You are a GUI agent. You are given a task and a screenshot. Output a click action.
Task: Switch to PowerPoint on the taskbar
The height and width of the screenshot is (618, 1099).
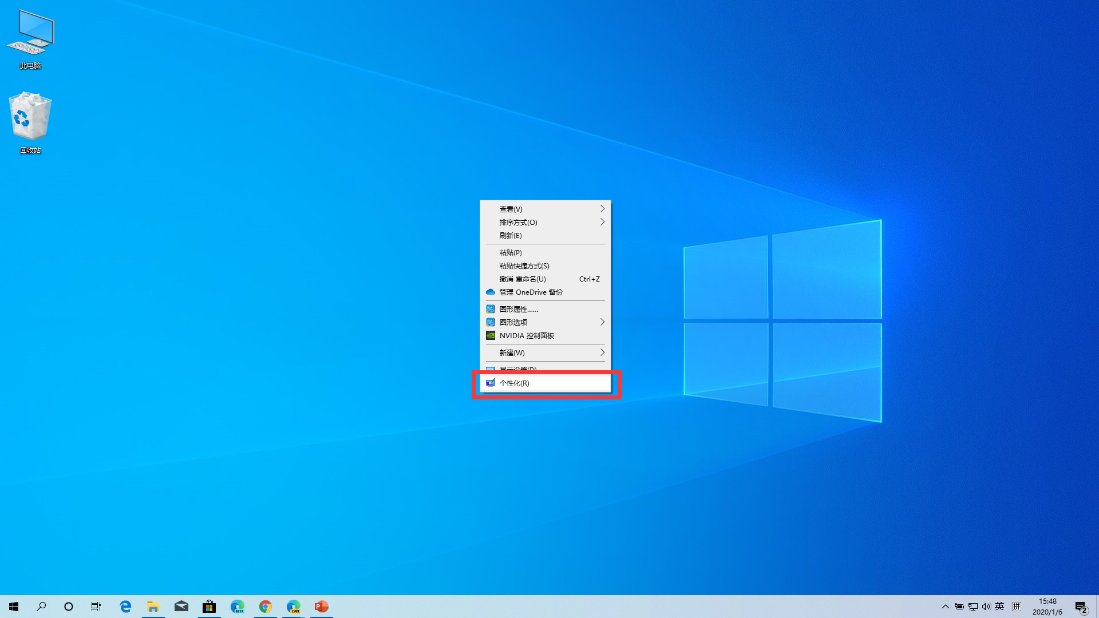[x=322, y=607]
